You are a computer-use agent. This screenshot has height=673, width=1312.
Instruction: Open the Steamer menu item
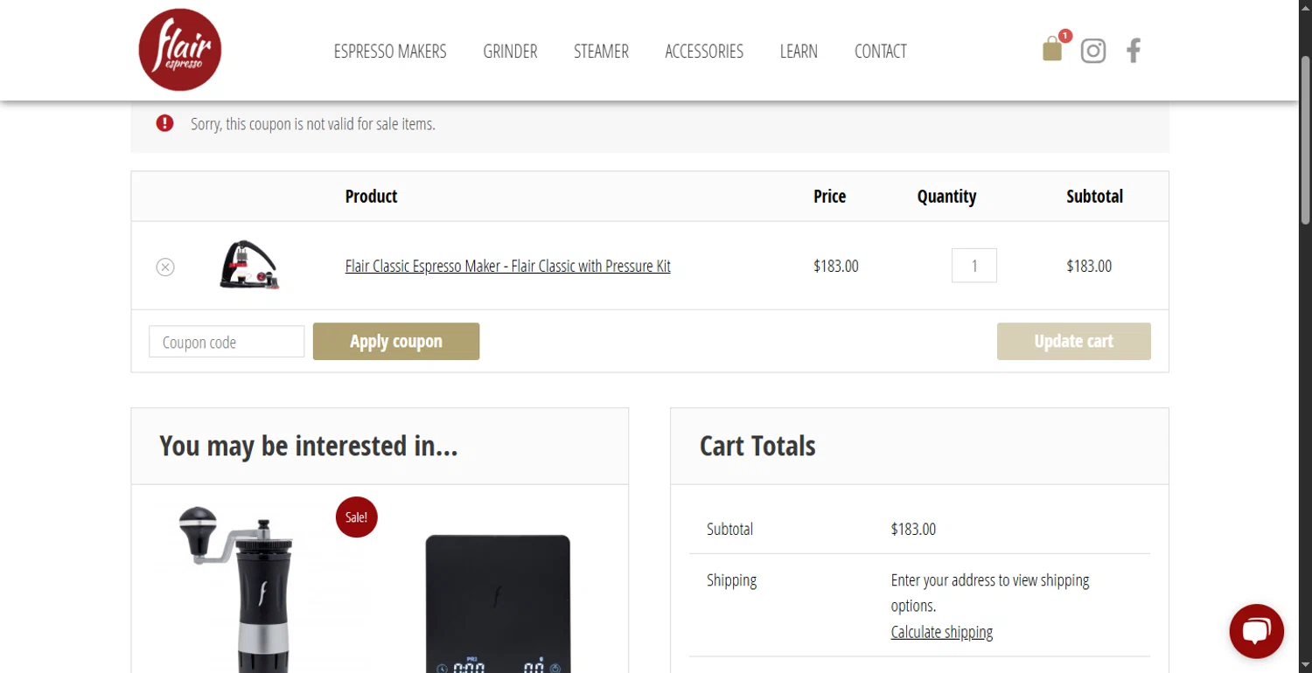tap(601, 52)
